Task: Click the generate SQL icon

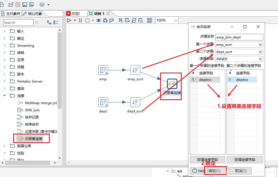Action: tap(134, 20)
